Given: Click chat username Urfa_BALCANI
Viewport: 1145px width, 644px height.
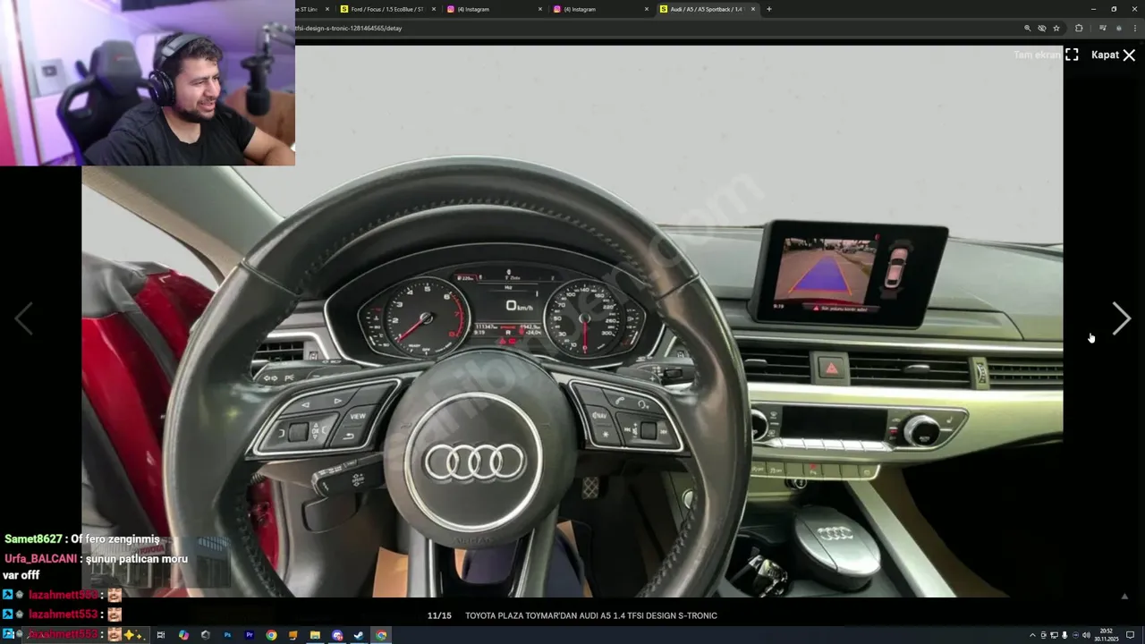Looking at the screenshot, I should pos(41,558).
